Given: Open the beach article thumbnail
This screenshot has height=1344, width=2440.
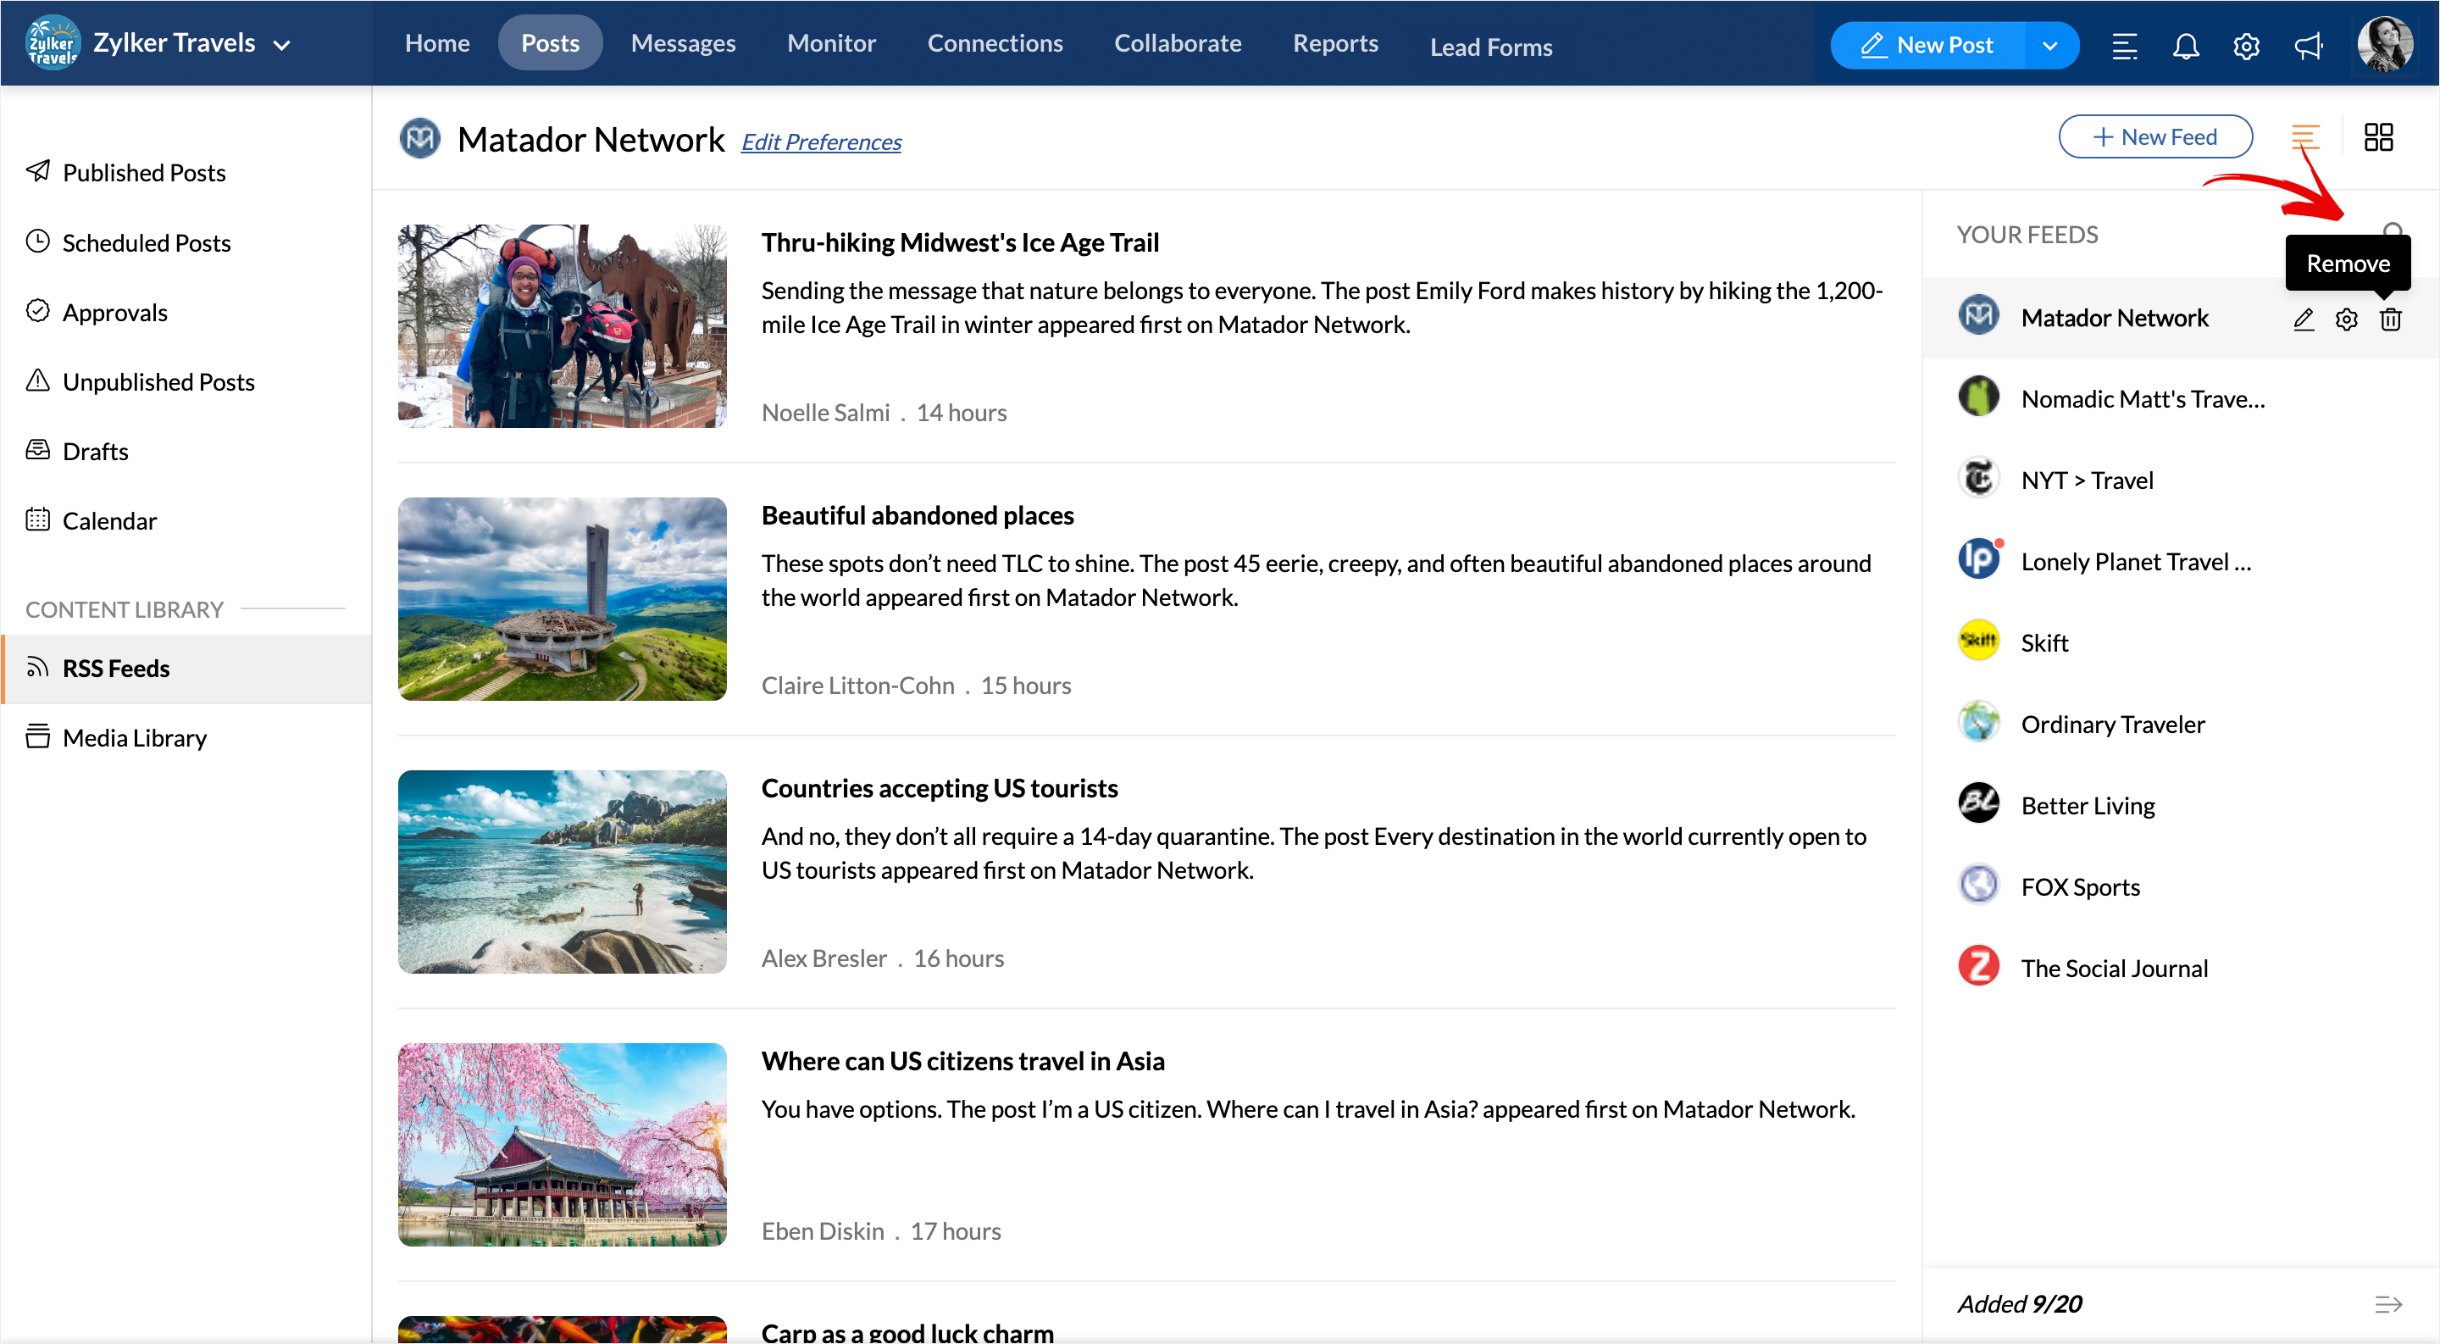Looking at the screenshot, I should click(563, 871).
